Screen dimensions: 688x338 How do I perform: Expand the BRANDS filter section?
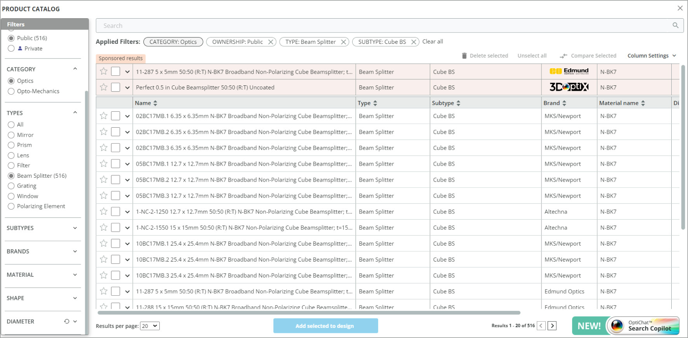75,251
